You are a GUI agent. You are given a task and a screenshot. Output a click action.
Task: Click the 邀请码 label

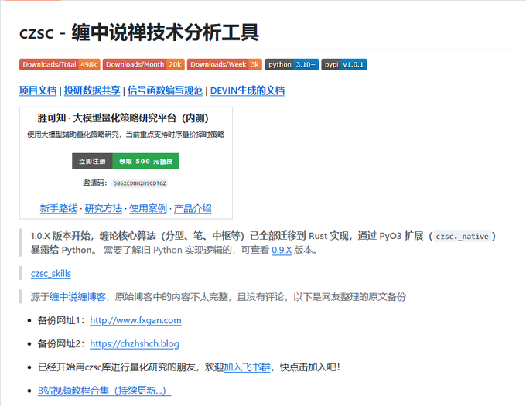[94, 183]
